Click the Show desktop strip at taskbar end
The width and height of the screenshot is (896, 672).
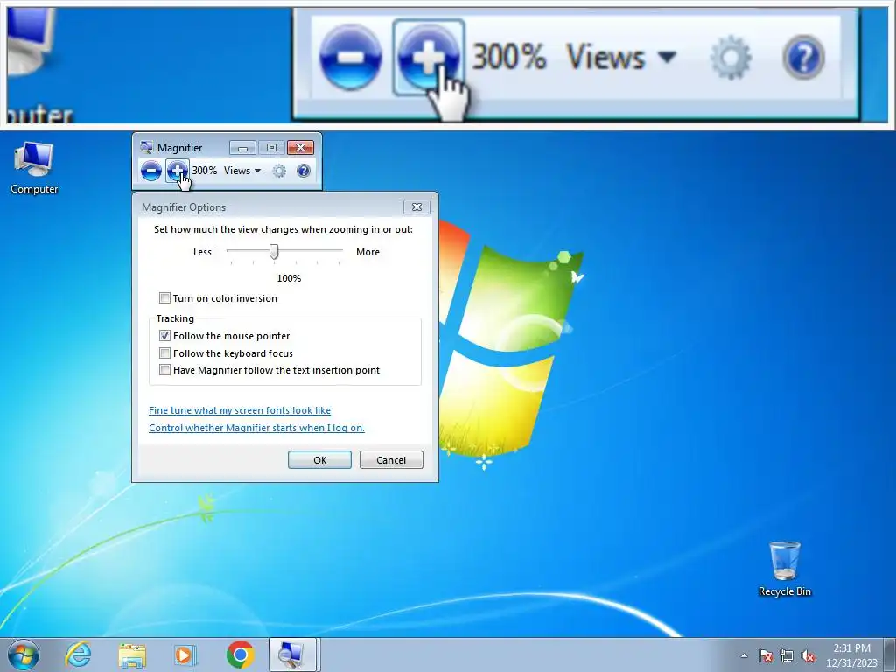point(890,655)
